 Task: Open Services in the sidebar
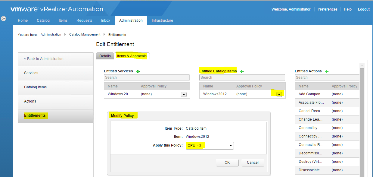pyautogui.click(x=56, y=73)
